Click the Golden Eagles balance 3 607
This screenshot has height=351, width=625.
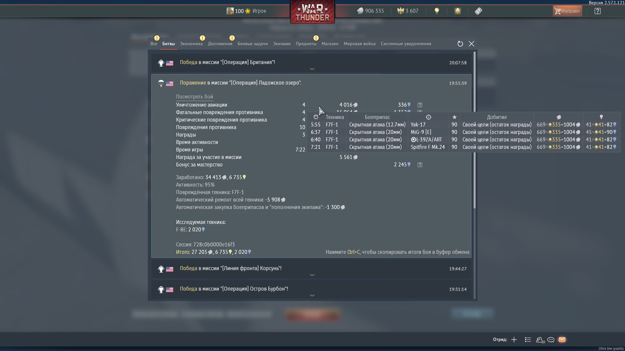click(x=408, y=11)
